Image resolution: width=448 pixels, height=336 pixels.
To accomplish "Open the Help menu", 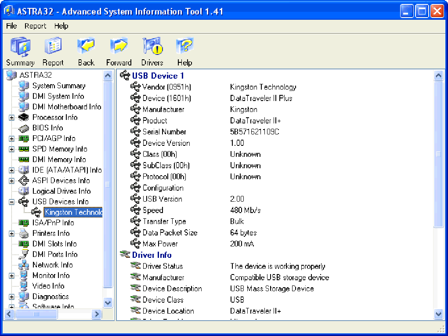I will pyautogui.click(x=61, y=26).
